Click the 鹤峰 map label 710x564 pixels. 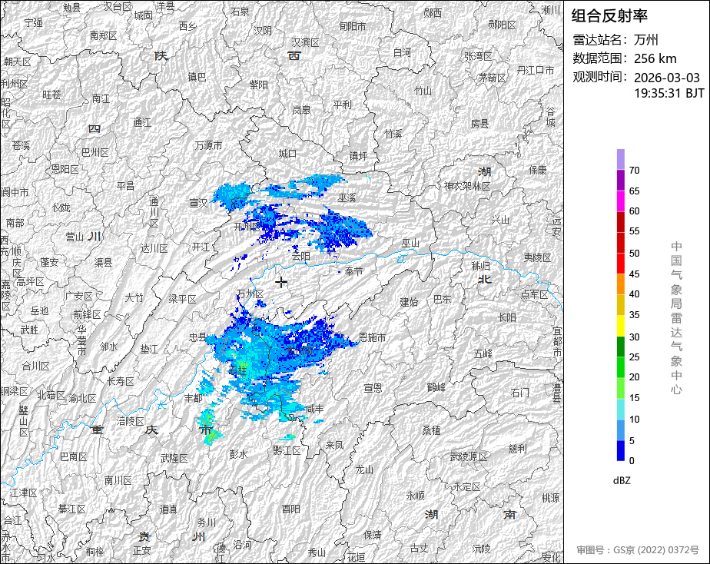[x=436, y=387]
